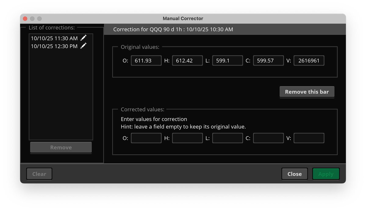Click the Remove button under corrections list
Viewport: 366px width, 210px height.
tap(61, 147)
